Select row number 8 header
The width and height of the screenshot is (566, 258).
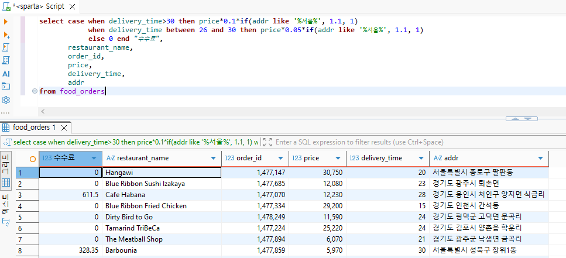tap(27, 250)
